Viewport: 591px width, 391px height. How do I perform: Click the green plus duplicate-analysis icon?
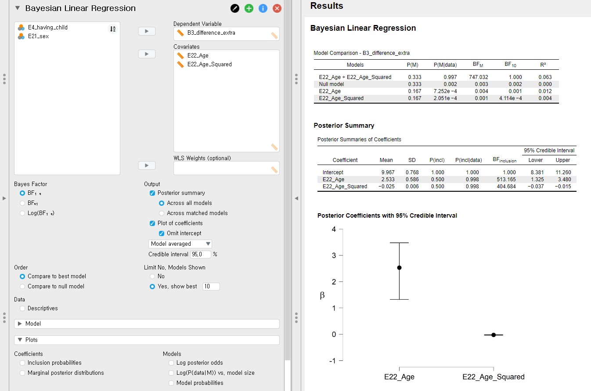(249, 8)
